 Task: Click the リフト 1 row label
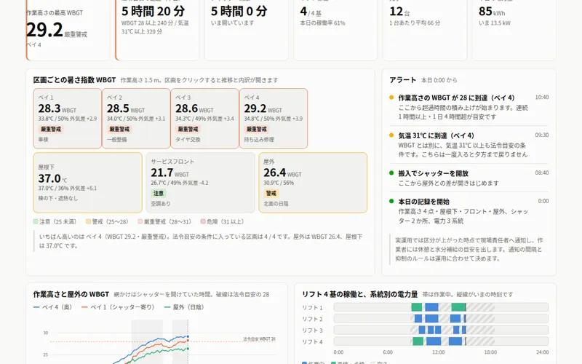point(312,307)
